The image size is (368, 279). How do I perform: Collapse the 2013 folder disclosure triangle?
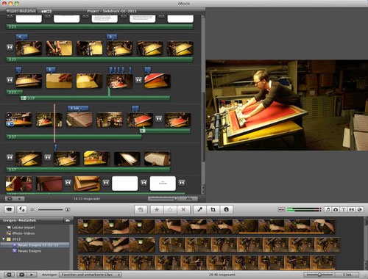pos(4,239)
